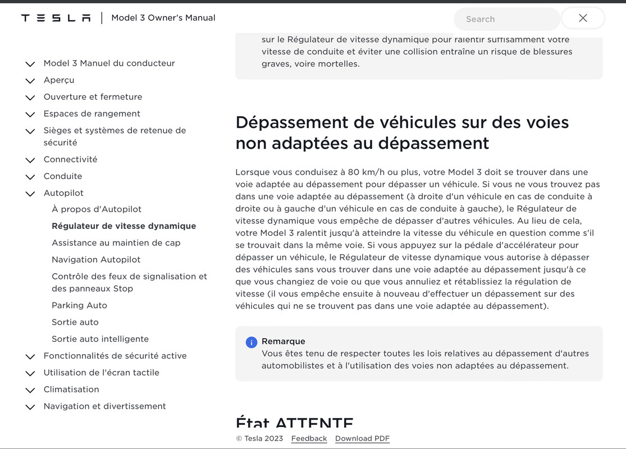The image size is (626, 449).
Task: Expand the Espaces de rangement chevron
Action: (30, 114)
